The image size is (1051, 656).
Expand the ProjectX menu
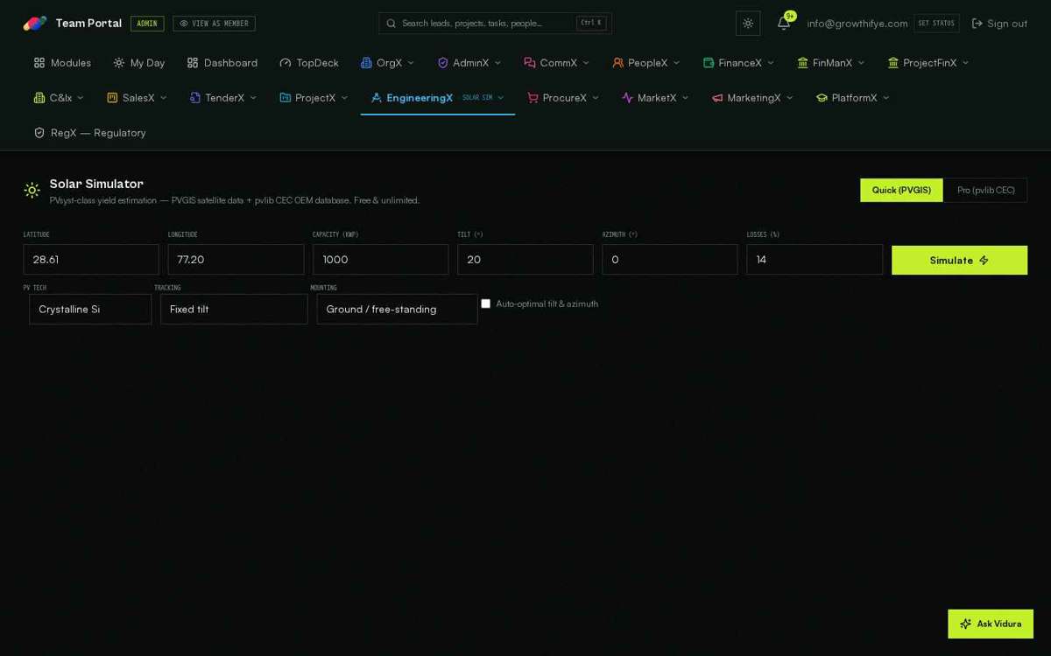(x=314, y=98)
